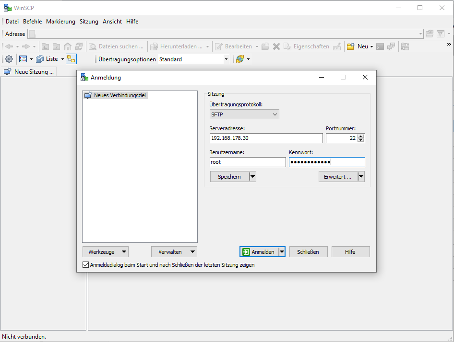
Task: Open the Ansicht menu
Action: 112,22
